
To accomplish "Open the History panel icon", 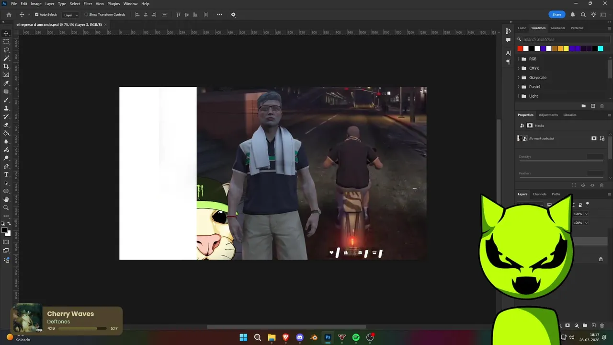I will 508,31.
